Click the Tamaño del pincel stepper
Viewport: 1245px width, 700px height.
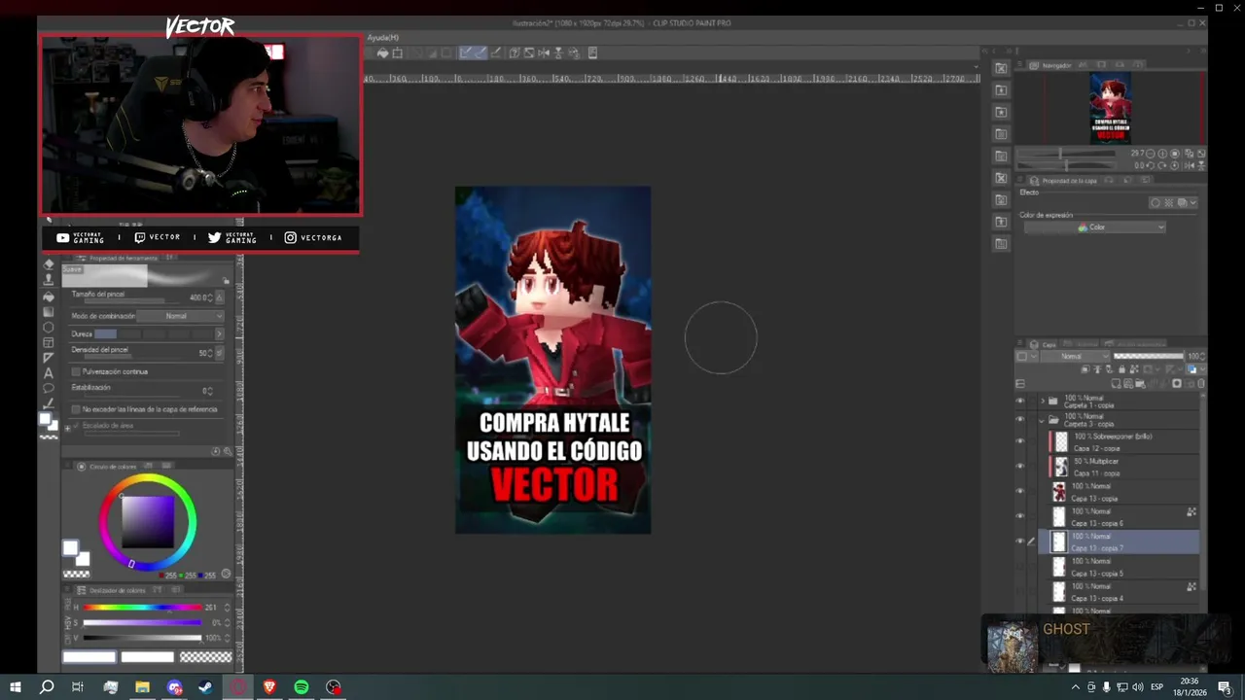point(210,297)
